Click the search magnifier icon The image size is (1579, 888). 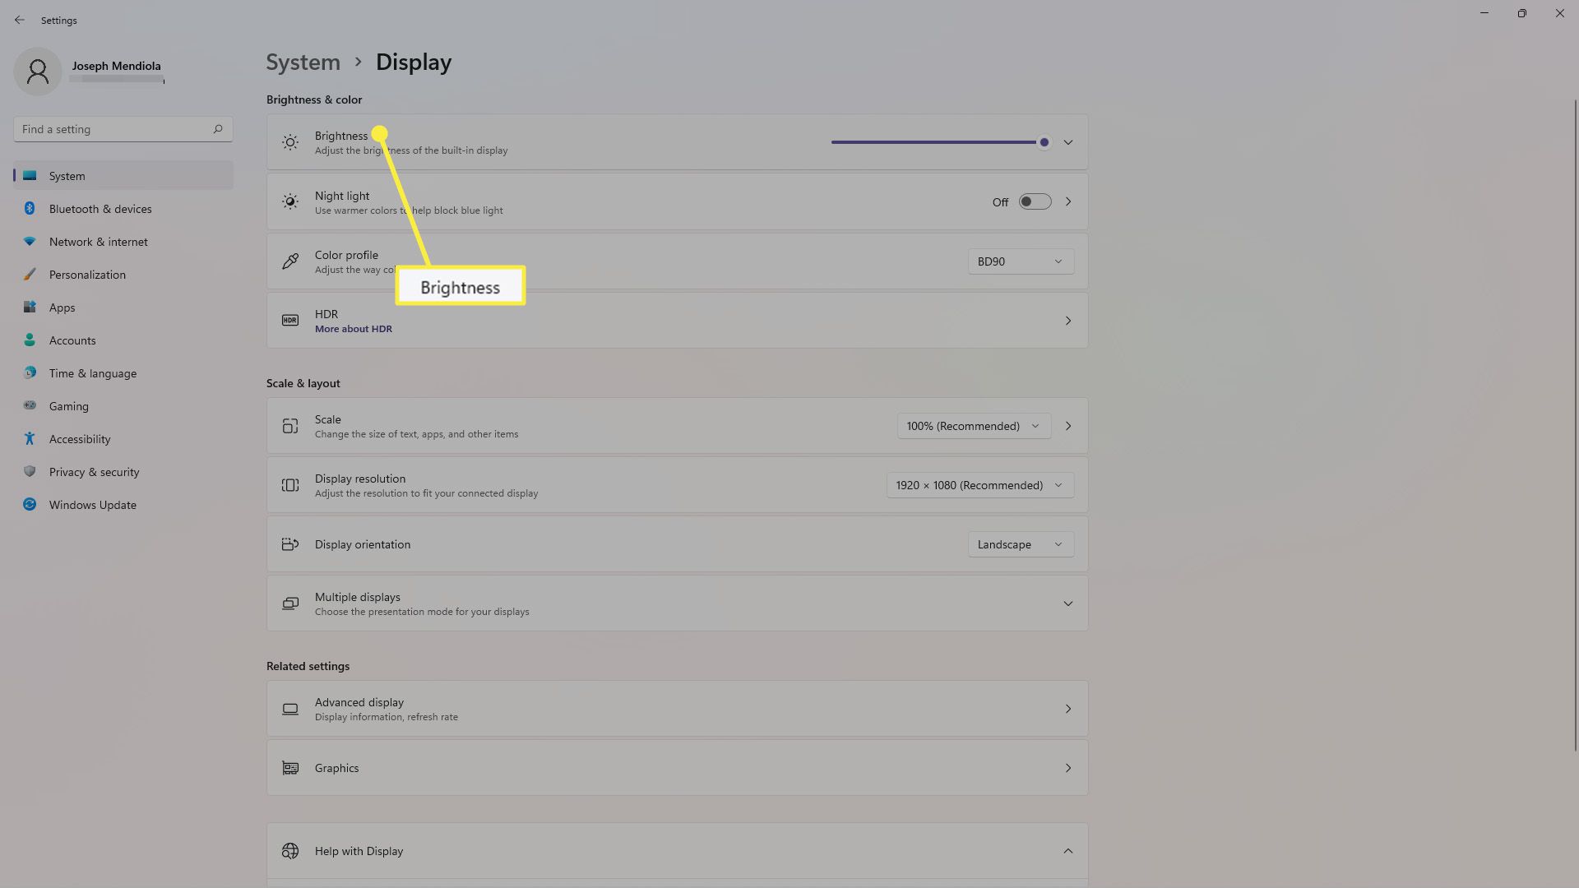coord(218,129)
